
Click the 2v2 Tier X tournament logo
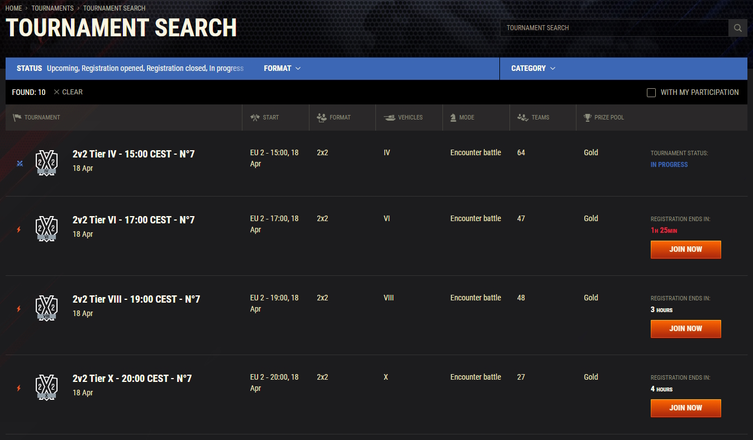tap(46, 388)
